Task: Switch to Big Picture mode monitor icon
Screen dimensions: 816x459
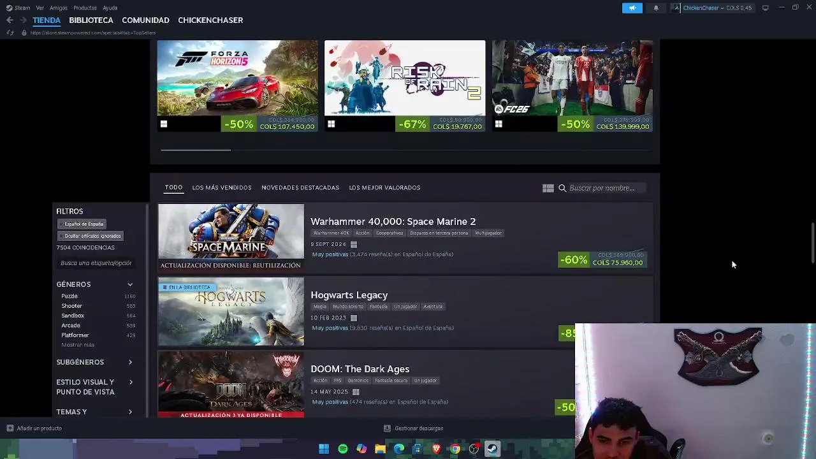Action: [x=766, y=8]
